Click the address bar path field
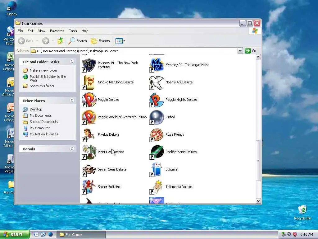Image resolution: width=318 pixels, height=239 pixels. (x=134, y=51)
